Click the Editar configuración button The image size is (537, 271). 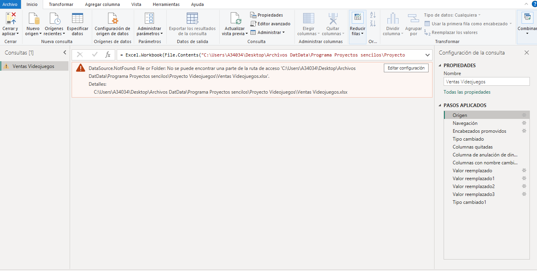coord(406,68)
